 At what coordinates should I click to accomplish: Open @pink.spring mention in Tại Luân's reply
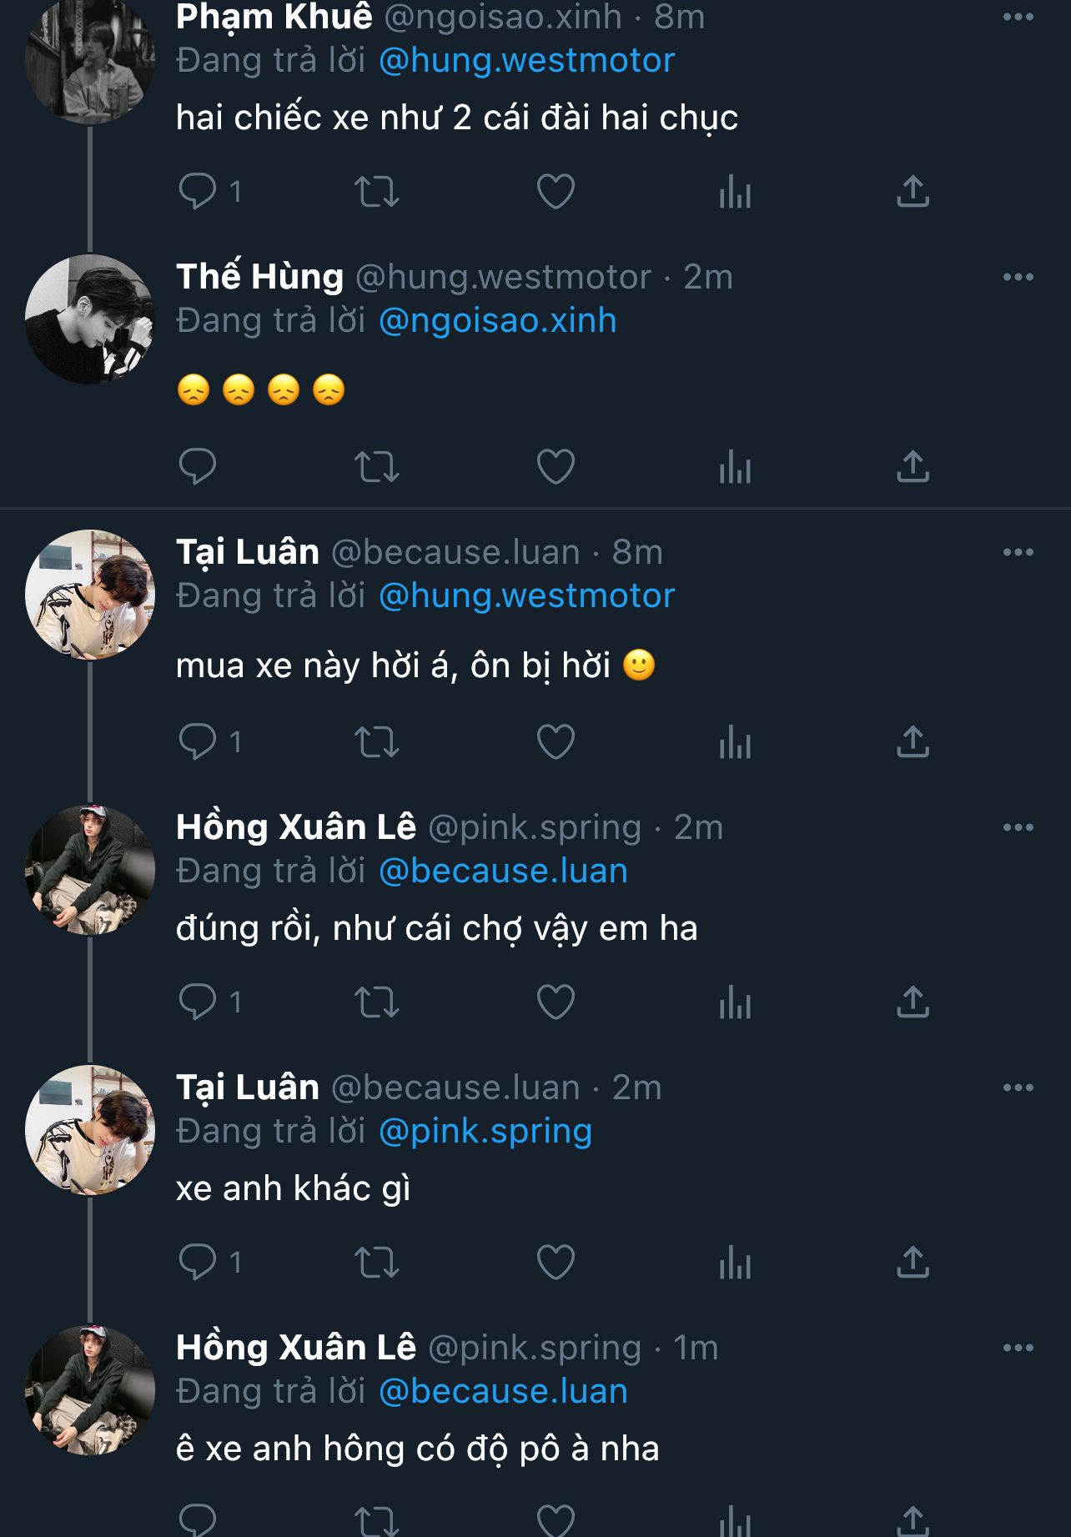point(485,1132)
